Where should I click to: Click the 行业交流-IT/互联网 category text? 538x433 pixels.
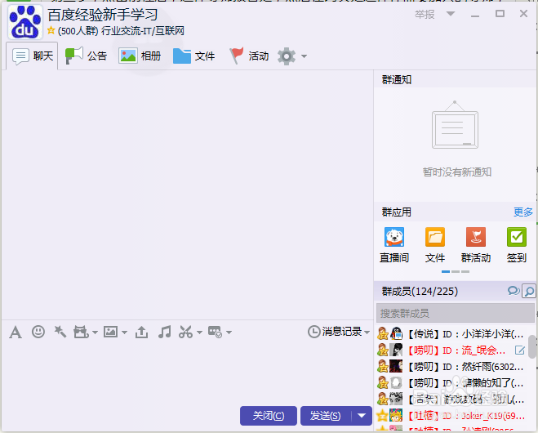click(x=143, y=31)
